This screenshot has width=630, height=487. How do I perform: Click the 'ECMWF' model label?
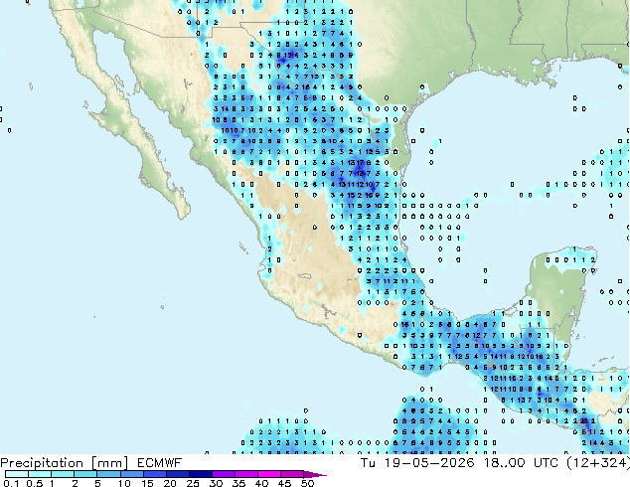160,462
